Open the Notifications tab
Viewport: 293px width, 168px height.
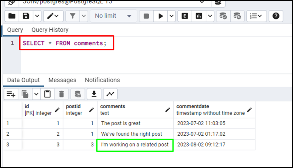pyautogui.click(x=103, y=80)
